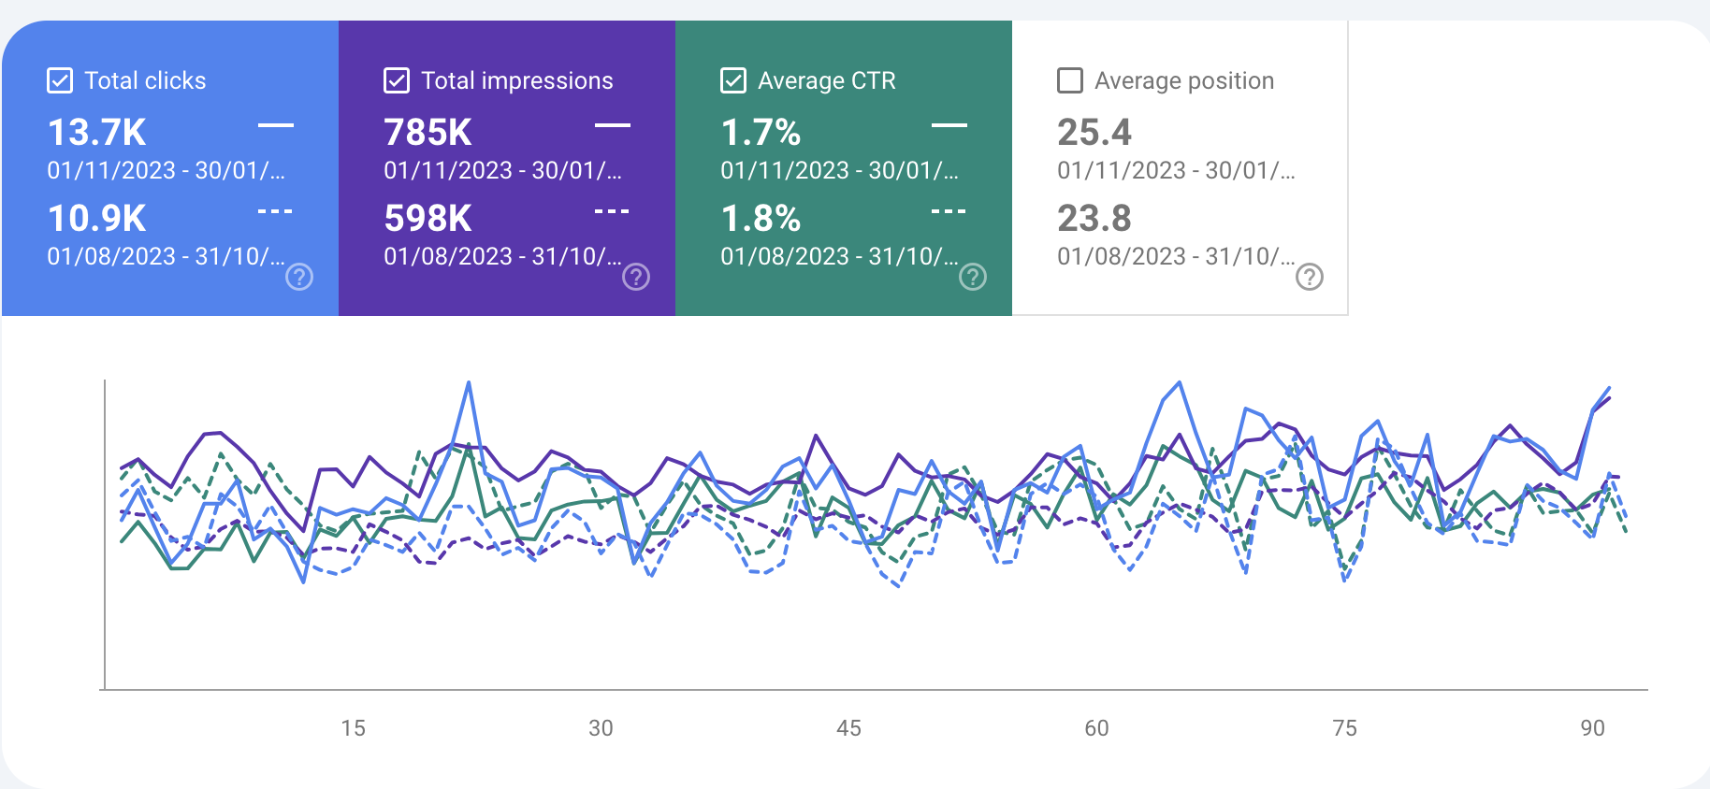Screen dimensions: 1710x789
Task: Disable the Average CTR checkbox
Action: click(x=733, y=80)
